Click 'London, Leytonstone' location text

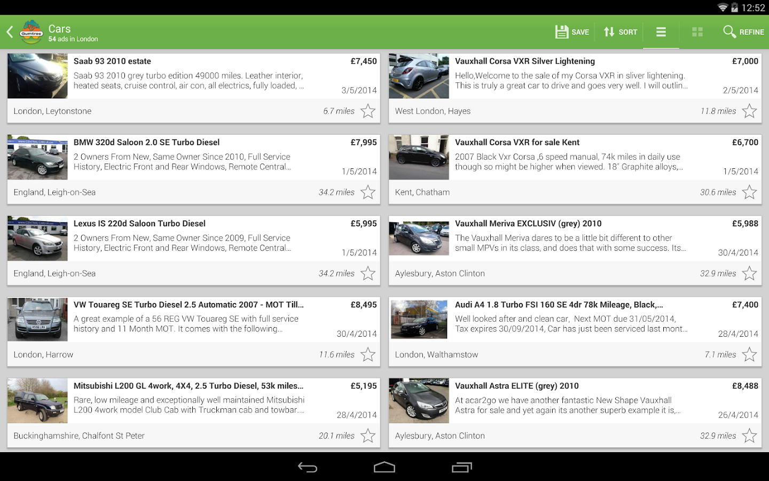pos(52,111)
